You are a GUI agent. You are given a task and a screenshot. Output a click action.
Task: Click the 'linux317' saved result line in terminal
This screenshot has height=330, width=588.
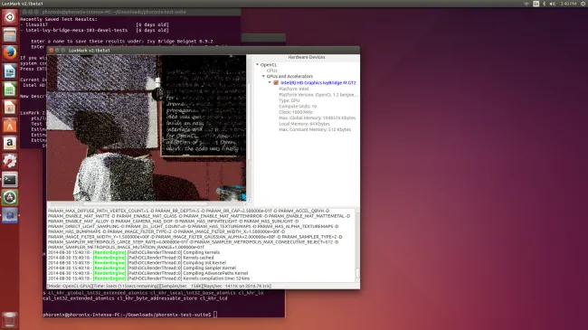point(36,24)
